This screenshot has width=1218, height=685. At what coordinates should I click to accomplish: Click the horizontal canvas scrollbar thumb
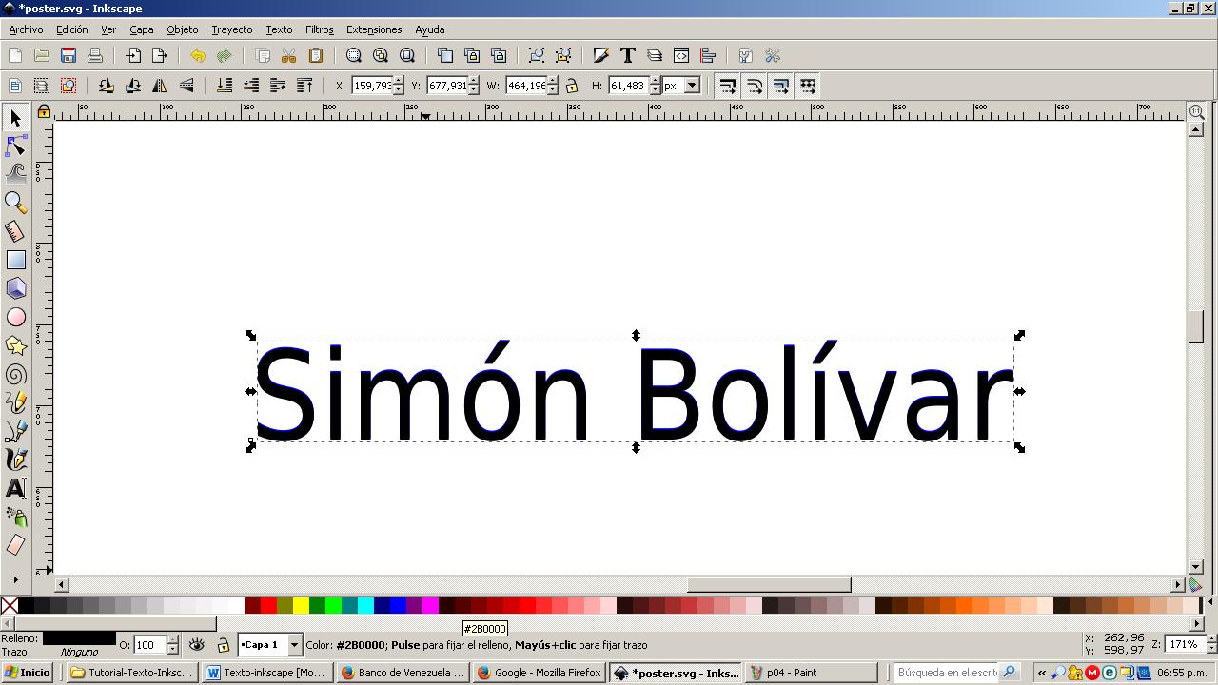[769, 585]
